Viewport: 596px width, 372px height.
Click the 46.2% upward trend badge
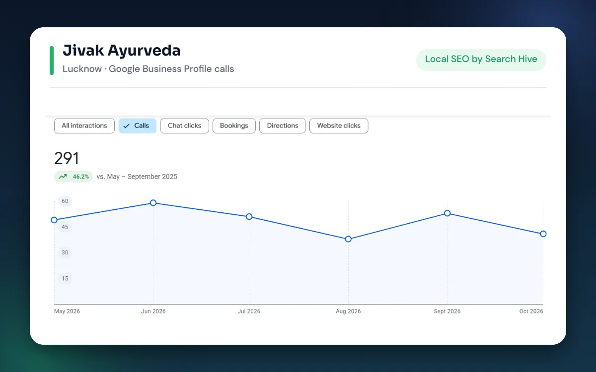(x=74, y=177)
